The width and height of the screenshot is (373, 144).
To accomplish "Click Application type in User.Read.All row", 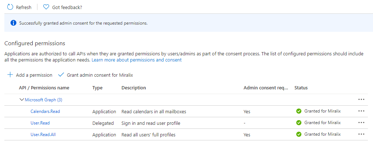I will click(x=104, y=135).
